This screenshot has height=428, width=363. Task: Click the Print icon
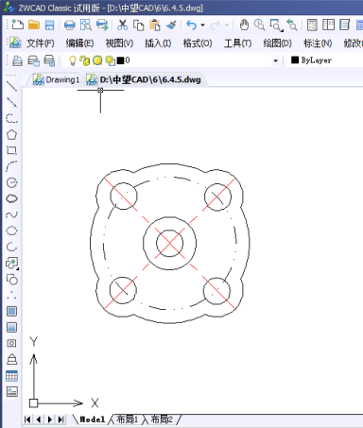pos(70,26)
